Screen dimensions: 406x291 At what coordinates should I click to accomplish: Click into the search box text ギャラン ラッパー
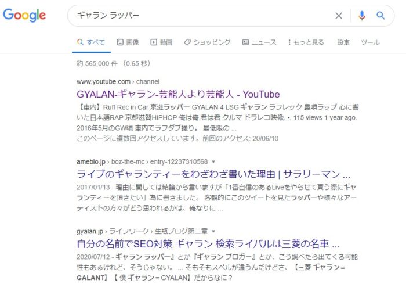(108, 15)
